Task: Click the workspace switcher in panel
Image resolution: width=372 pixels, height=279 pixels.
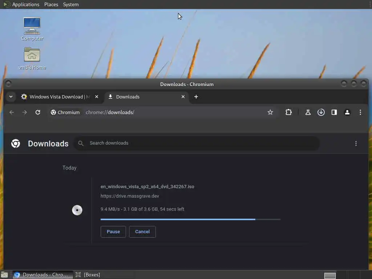Action: (x=330, y=275)
